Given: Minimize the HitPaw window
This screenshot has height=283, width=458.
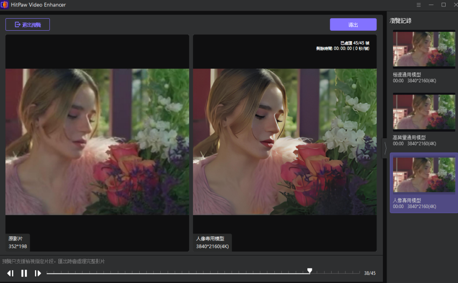Looking at the screenshot, I should pos(431,5).
